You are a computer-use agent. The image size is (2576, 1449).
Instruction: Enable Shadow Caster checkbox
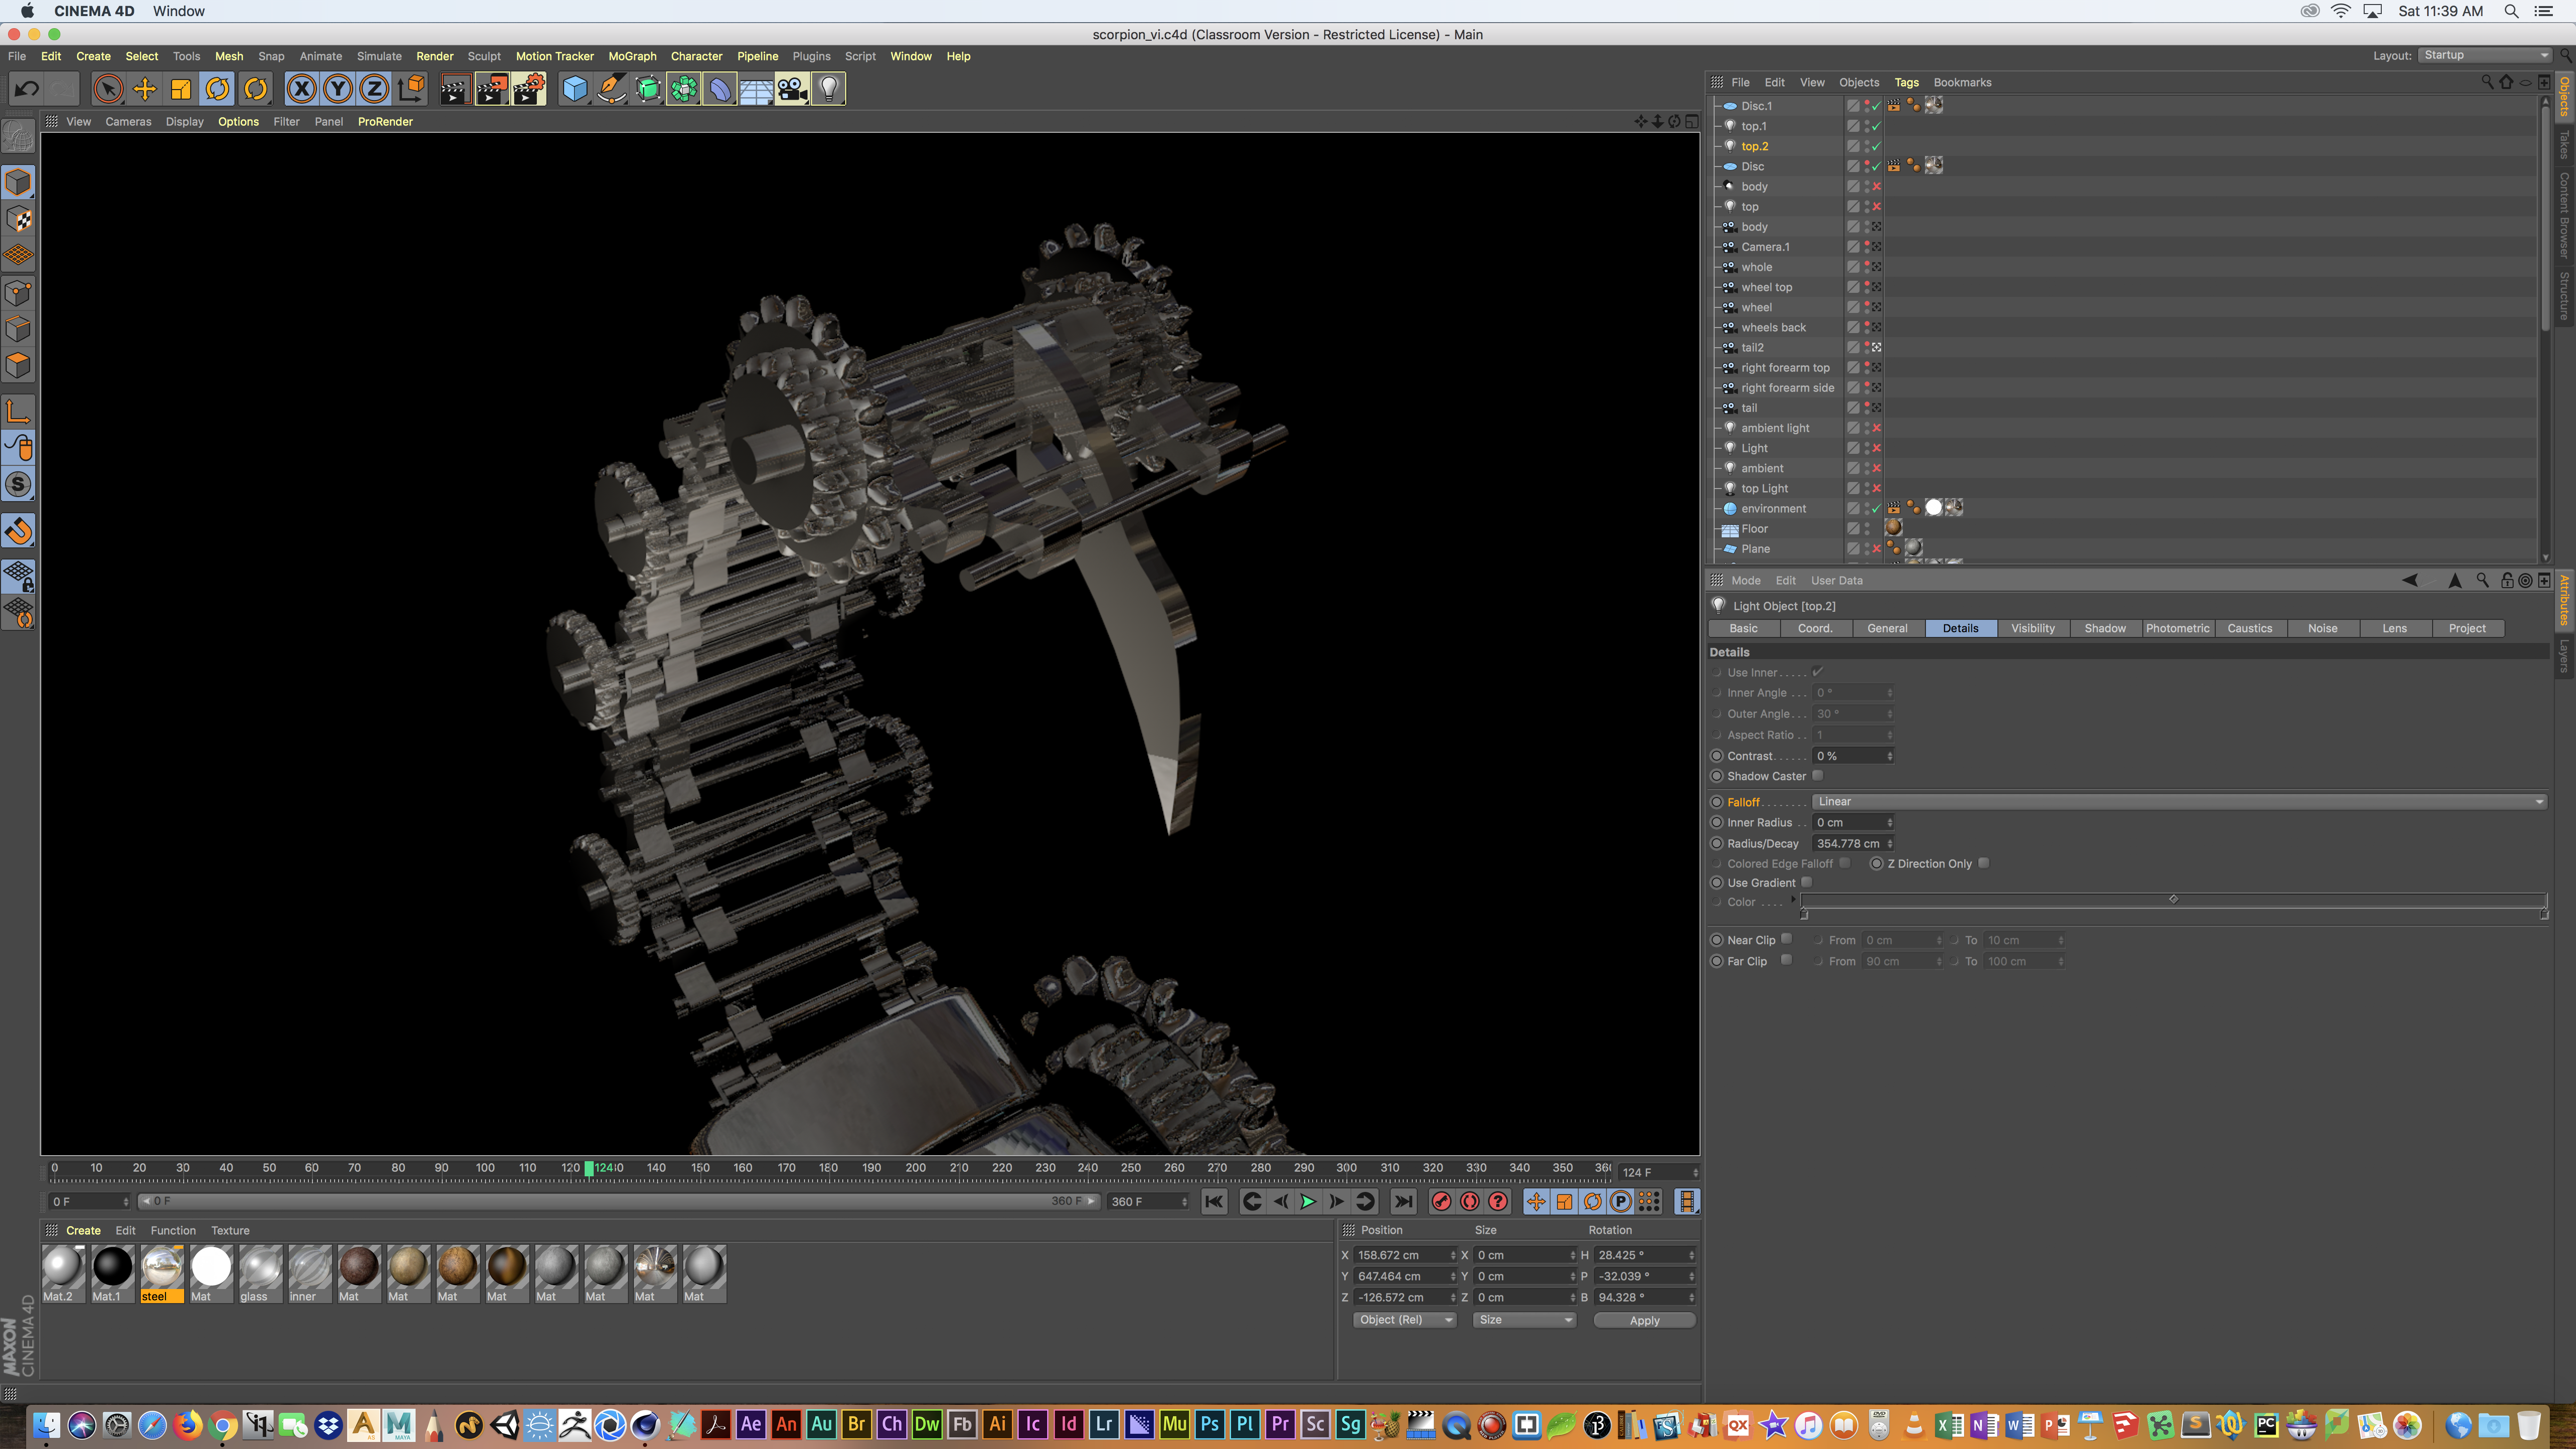1818,775
